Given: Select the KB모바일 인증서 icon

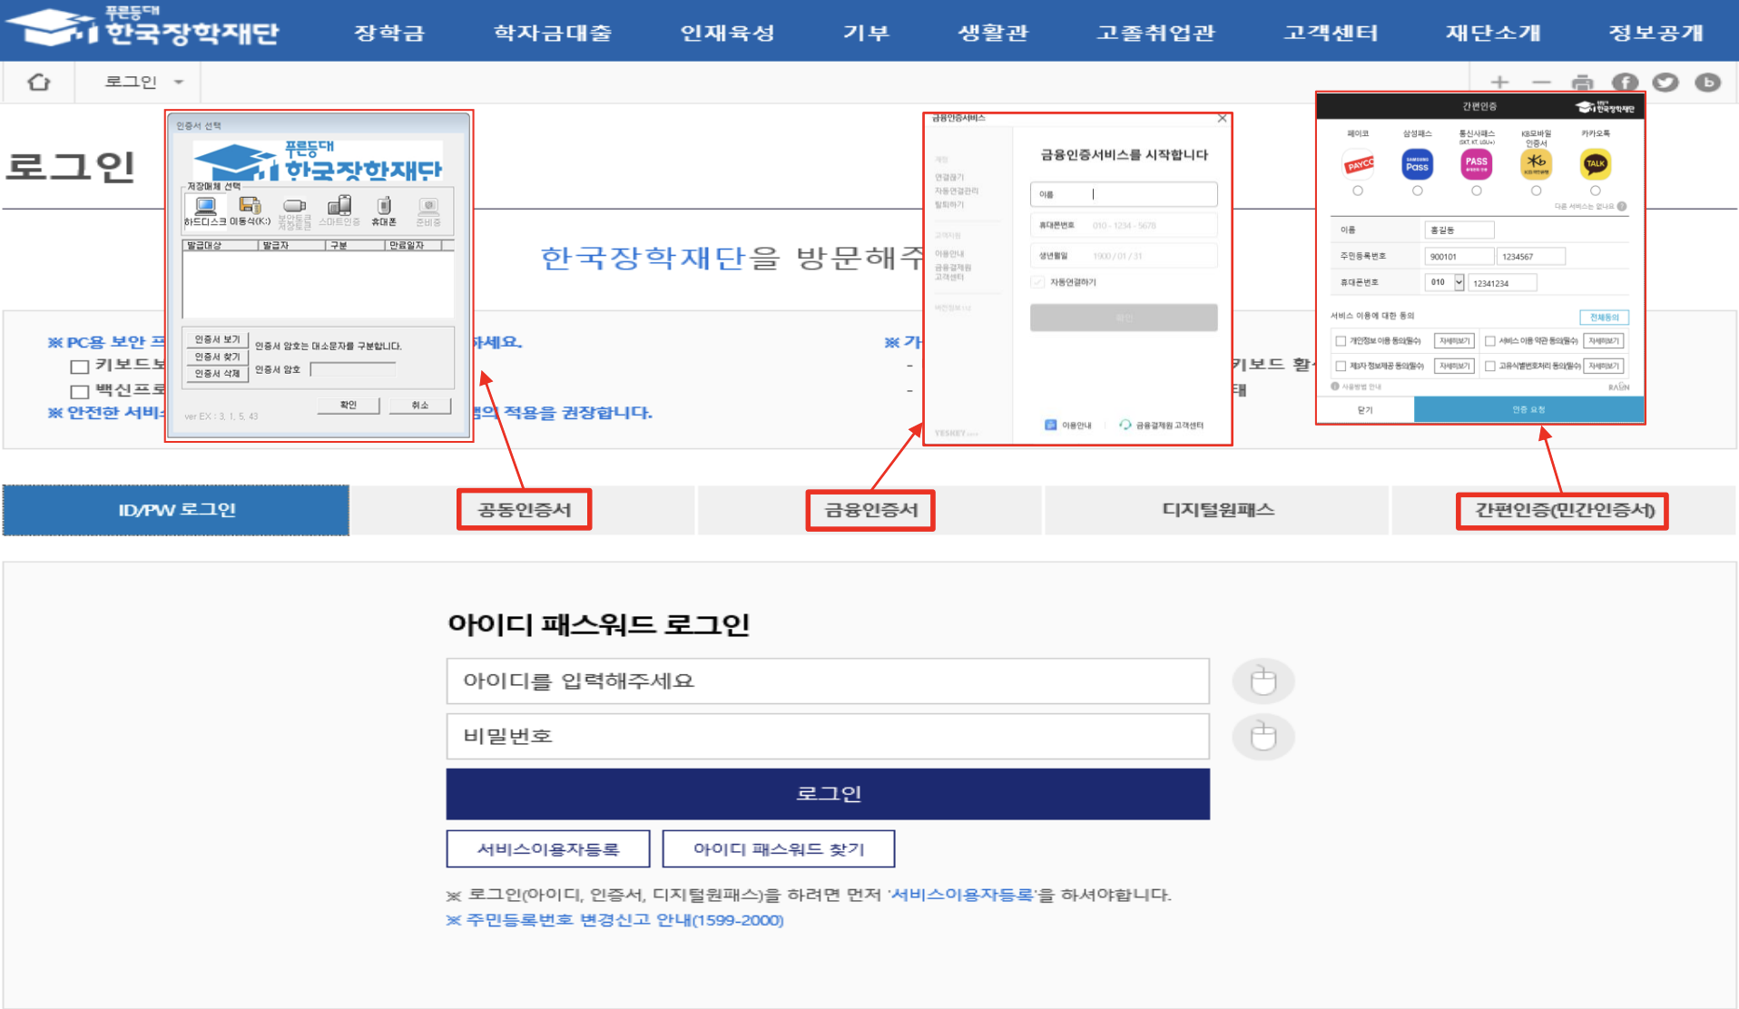Looking at the screenshot, I should (x=1536, y=164).
